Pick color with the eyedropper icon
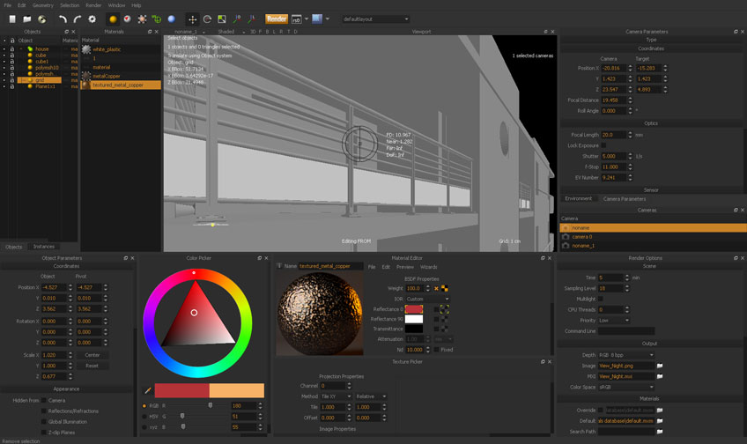Viewport: 747px width, 444px height. click(x=148, y=390)
